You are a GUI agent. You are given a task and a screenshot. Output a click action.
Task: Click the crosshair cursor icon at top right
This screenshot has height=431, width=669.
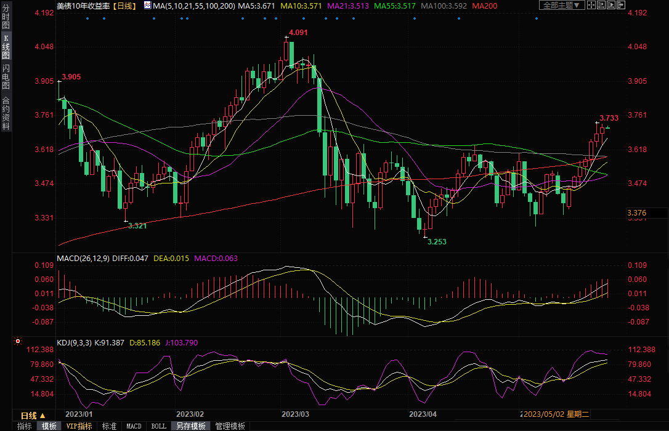pos(592,5)
